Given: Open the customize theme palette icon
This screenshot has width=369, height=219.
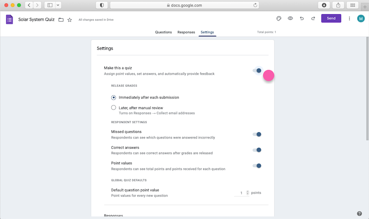Looking at the screenshot, I should (279, 18).
